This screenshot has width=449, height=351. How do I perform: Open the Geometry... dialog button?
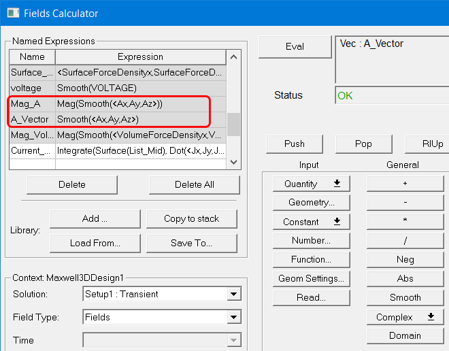[x=312, y=203]
